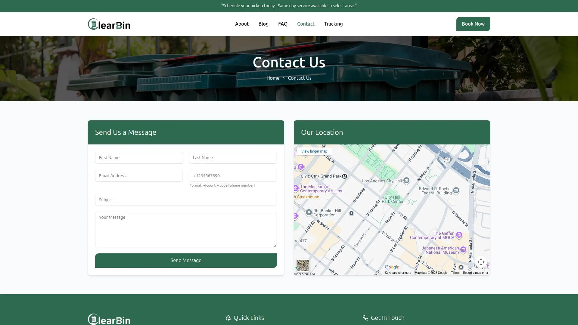Viewport: 578px width, 325px height.
Task: Click Japanese American National Museum pin
Action: 463,249
